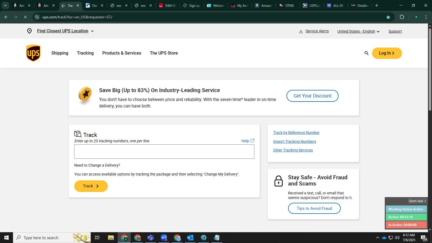
Task: Open The UPS Store menu
Action: 164,53
